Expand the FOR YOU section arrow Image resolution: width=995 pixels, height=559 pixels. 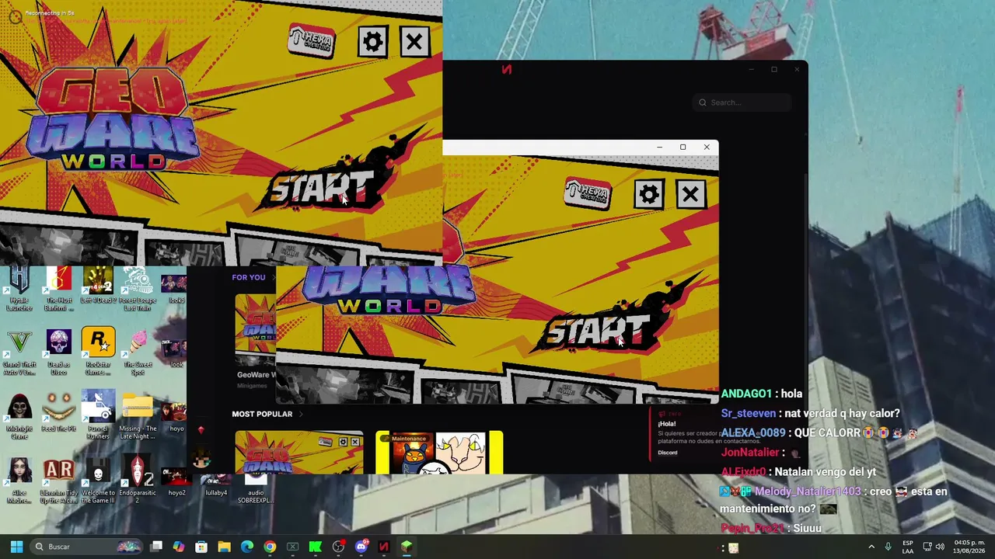(274, 277)
